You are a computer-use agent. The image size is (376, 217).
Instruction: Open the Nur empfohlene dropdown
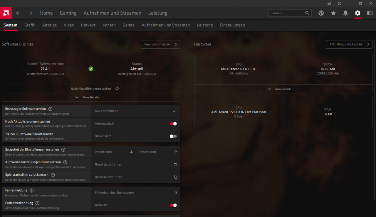pos(135,111)
